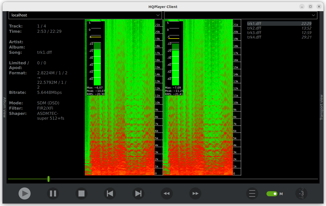Image resolution: width=326 pixels, height=206 pixels.
Task: Choose trk3.dff from the track list
Action: tap(254, 33)
